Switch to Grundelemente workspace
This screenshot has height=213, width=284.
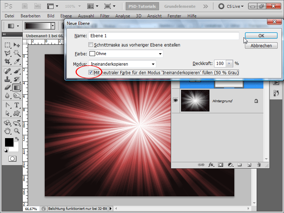(180, 6)
